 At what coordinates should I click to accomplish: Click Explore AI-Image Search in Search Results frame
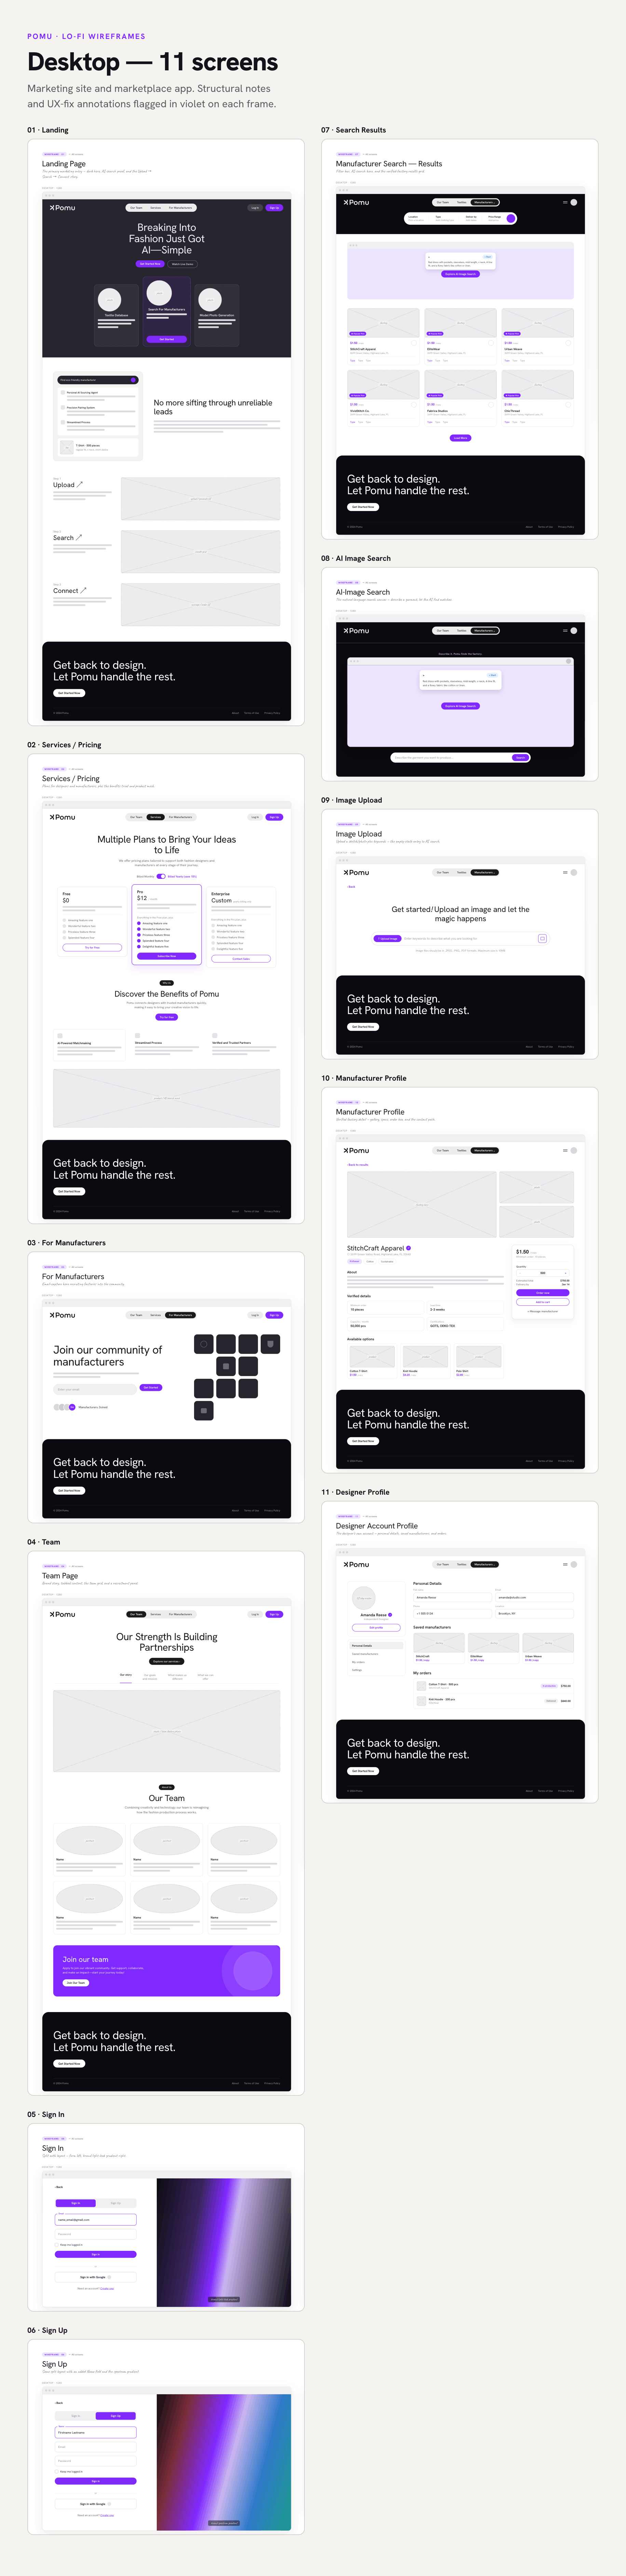coord(461,274)
